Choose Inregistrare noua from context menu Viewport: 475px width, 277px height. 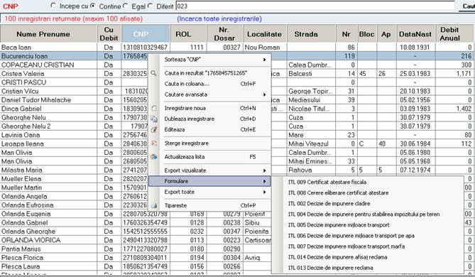[x=209, y=108]
